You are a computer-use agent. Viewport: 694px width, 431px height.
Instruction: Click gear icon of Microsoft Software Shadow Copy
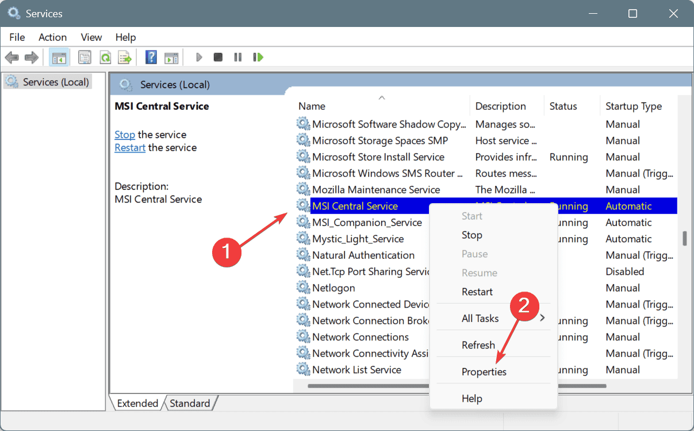click(303, 124)
